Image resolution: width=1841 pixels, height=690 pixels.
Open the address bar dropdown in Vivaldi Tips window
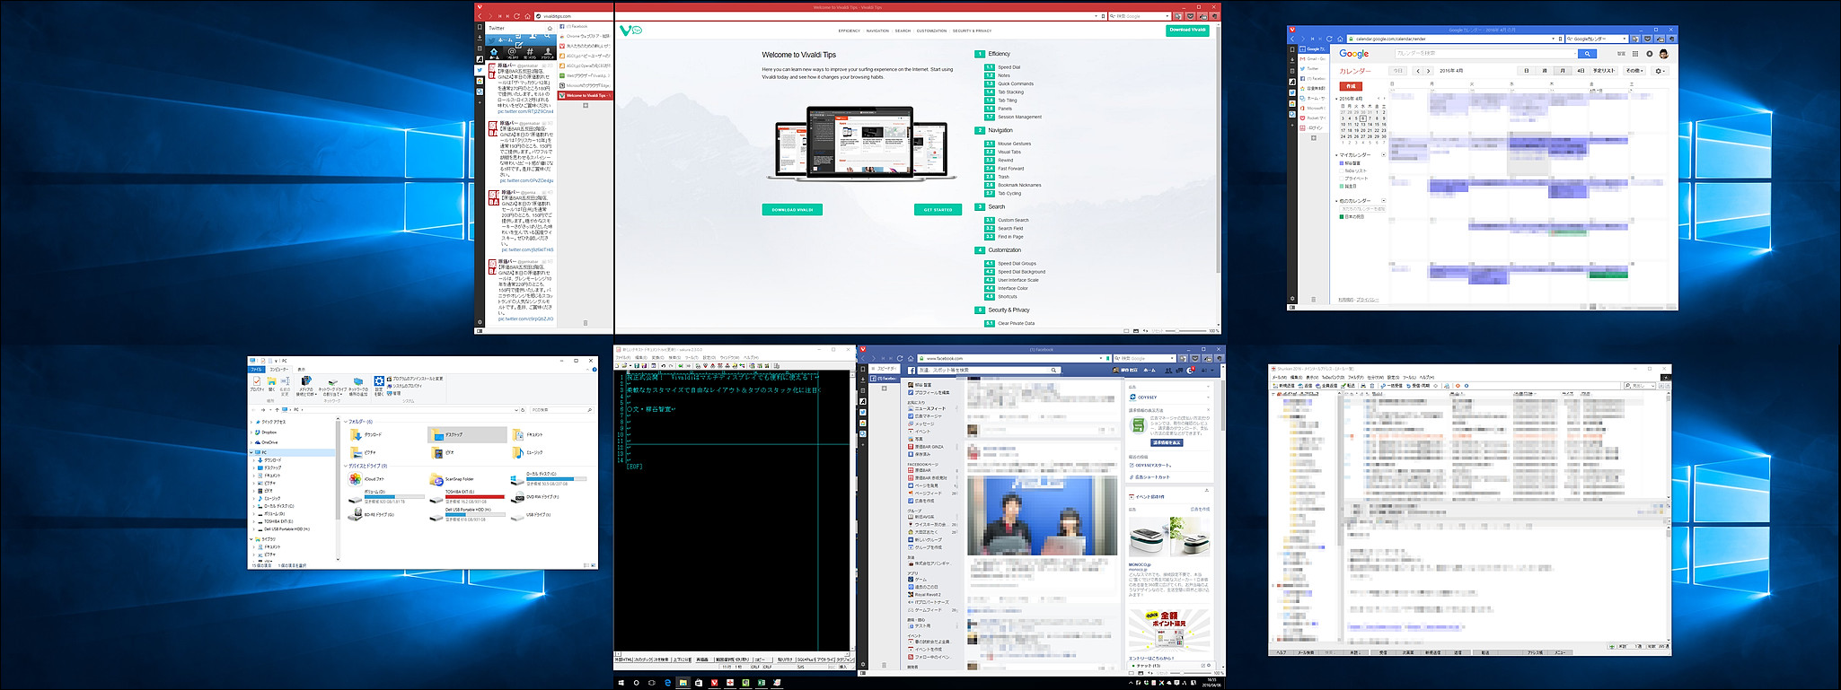pos(1095,16)
